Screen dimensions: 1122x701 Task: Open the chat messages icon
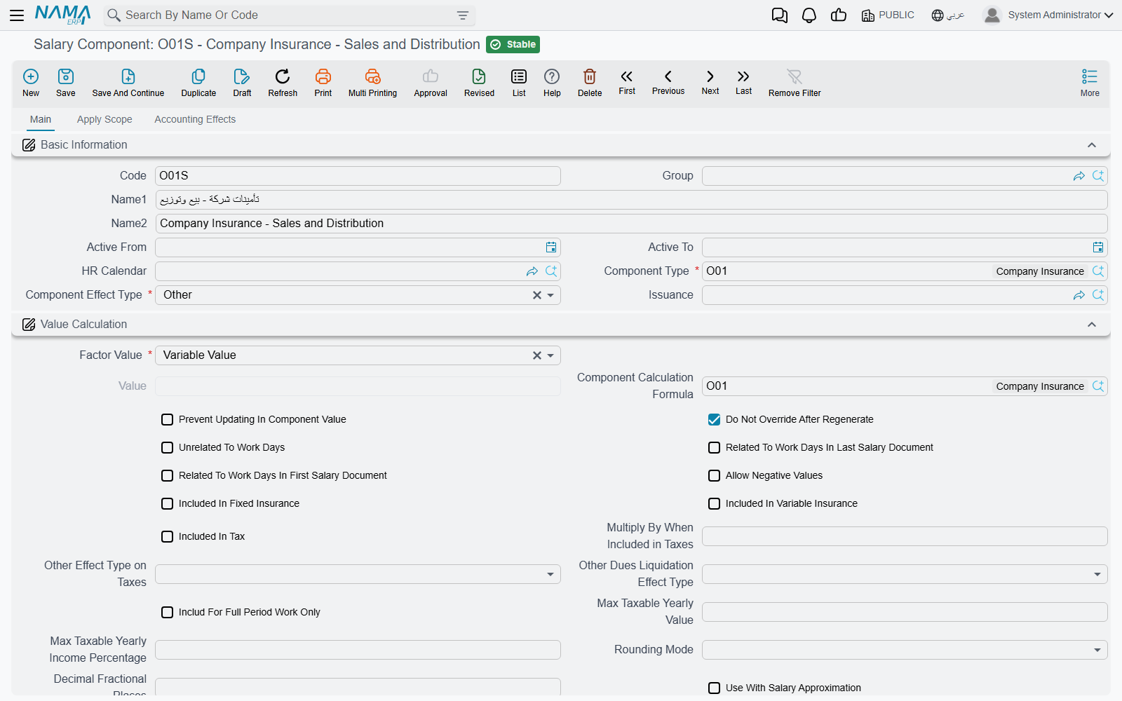pyautogui.click(x=780, y=15)
